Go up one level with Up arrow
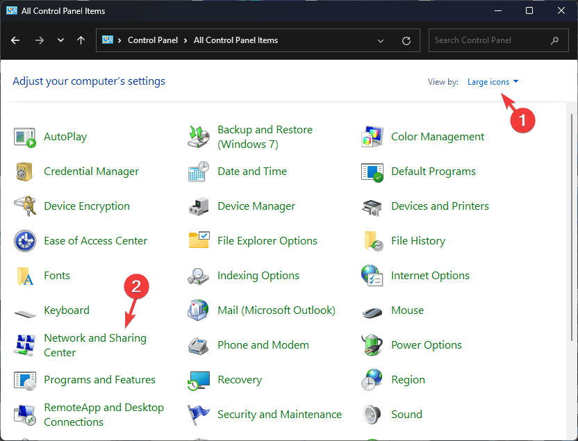 click(81, 40)
